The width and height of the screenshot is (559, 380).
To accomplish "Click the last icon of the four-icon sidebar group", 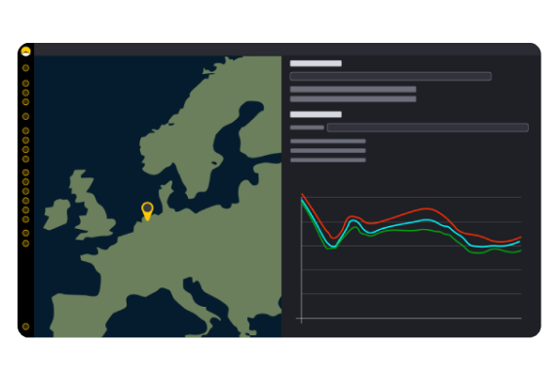I will coord(25,159).
